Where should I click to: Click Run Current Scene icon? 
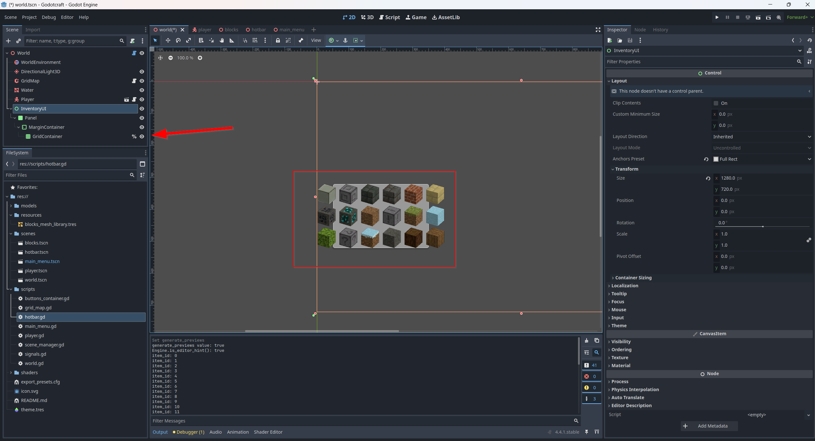click(758, 17)
